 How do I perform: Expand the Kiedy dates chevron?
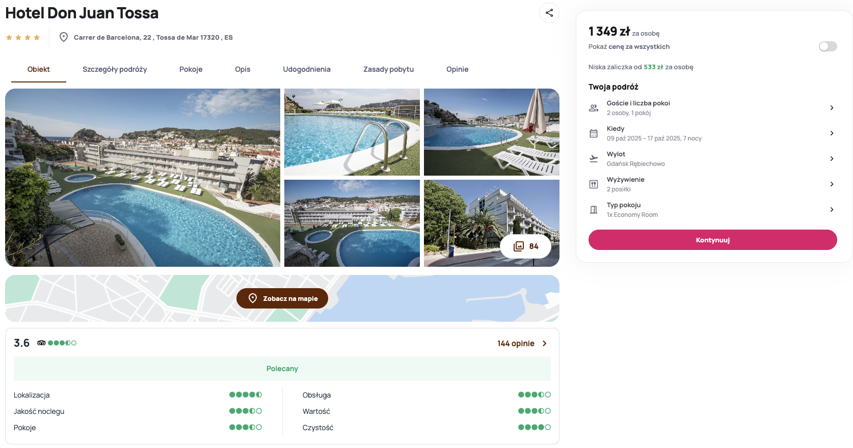pos(832,133)
